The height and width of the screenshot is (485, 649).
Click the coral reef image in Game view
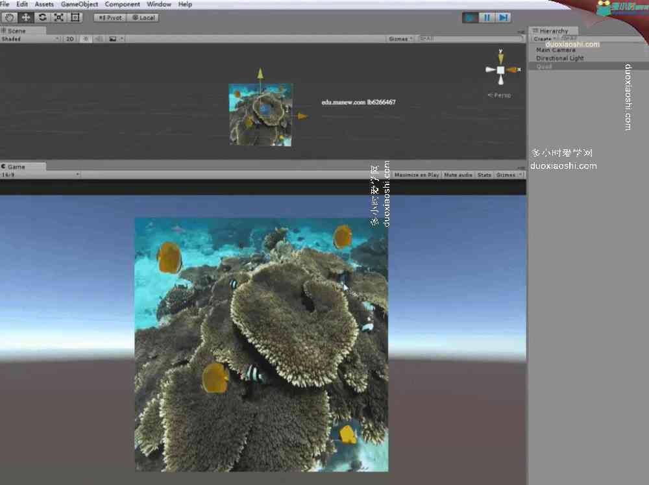click(262, 345)
